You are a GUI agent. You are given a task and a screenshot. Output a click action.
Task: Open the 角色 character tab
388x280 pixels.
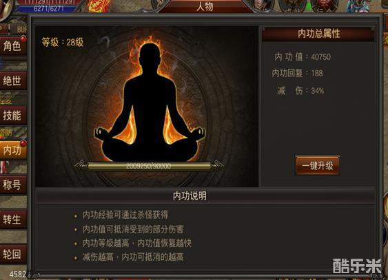pyautogui.click(x=13, y=46)
